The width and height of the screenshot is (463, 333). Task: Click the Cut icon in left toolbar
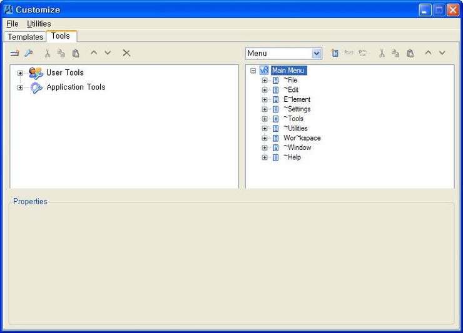tap(47, 54)
